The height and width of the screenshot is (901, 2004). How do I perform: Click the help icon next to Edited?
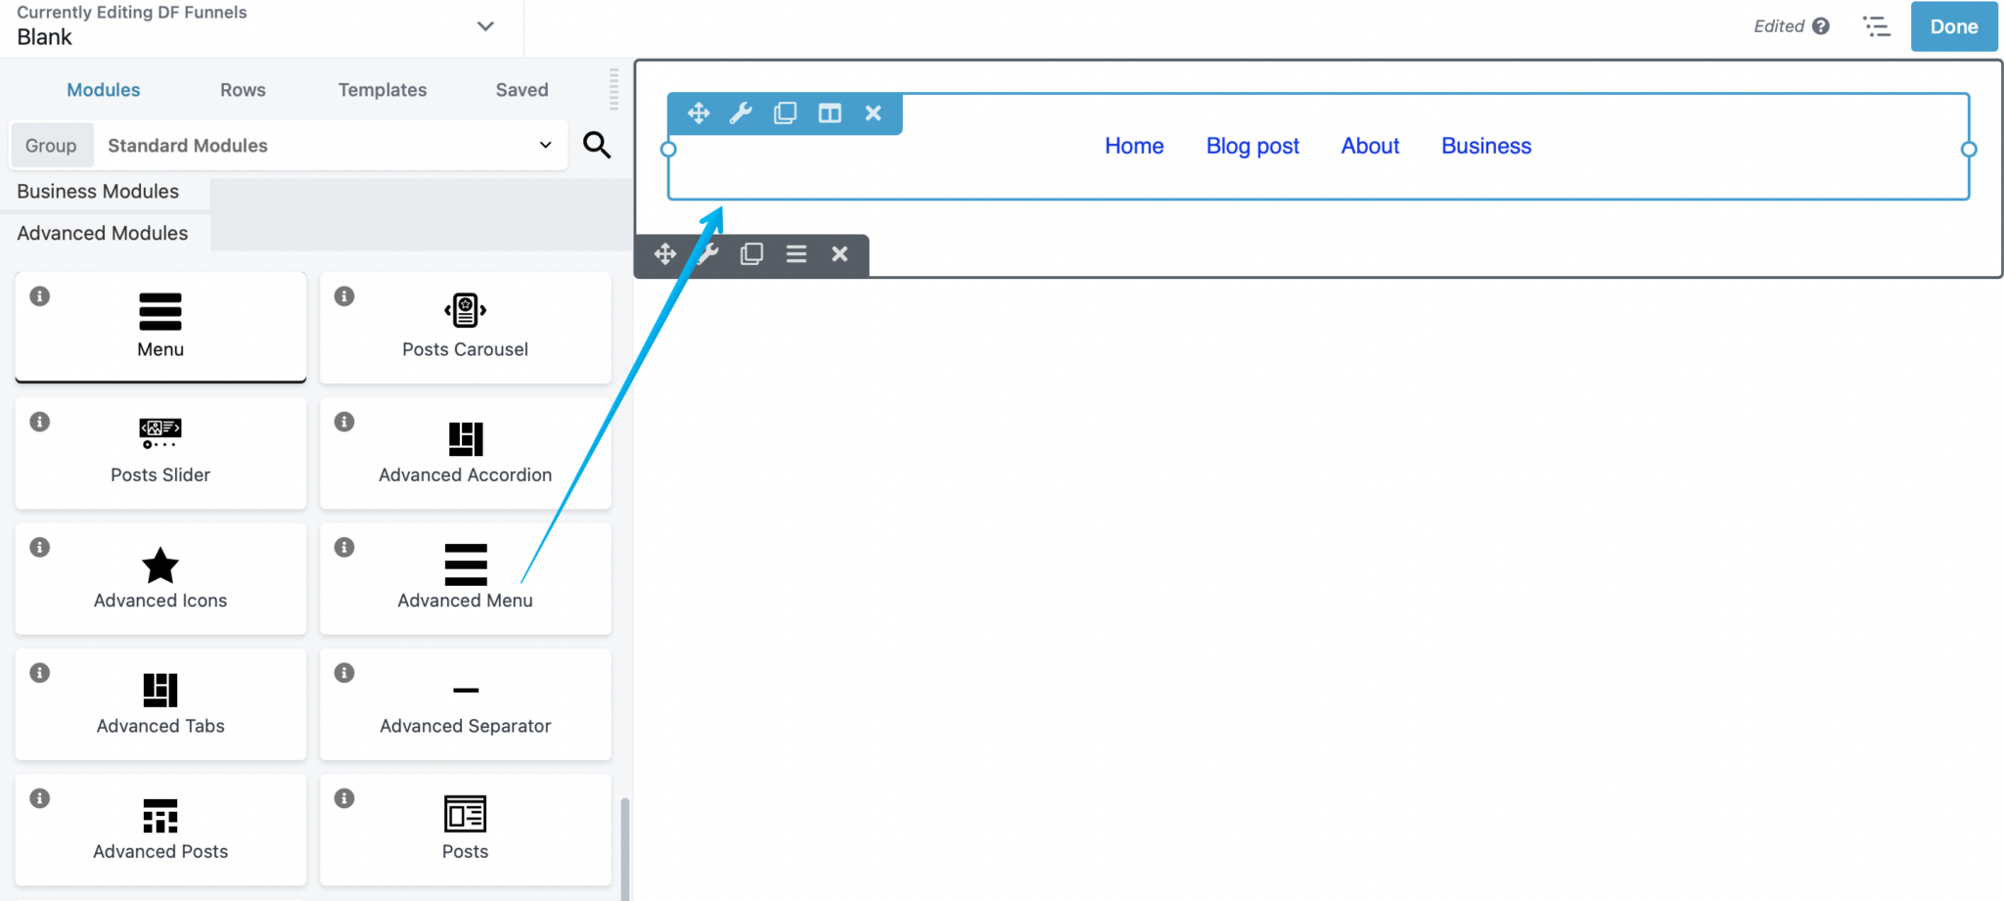[x=1820, y=26]
